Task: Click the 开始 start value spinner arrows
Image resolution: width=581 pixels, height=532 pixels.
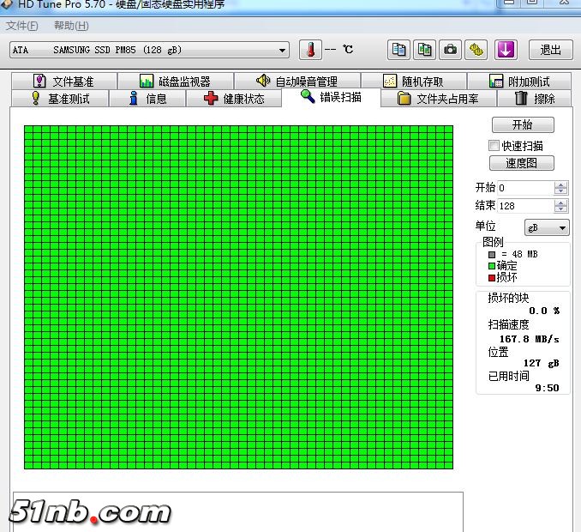Action: click(x=560, y=187)
